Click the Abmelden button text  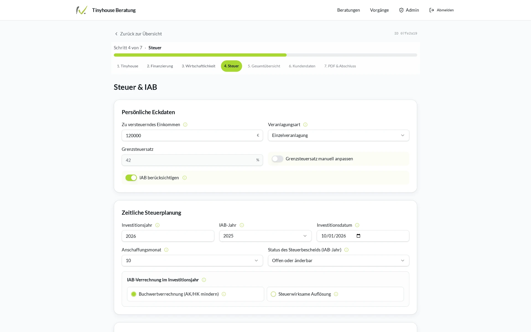pos(445,10)
